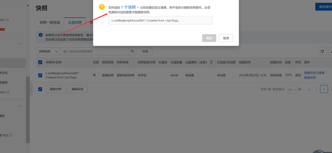Click the blue info icon in notice banner
332x153 pixels.
40,35
